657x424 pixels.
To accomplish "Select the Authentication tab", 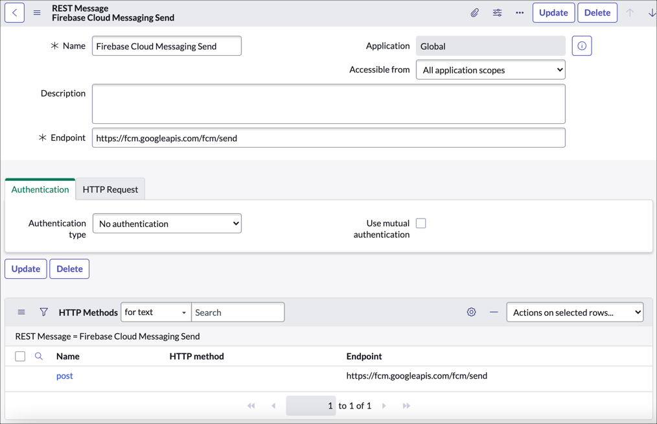I will point(40,189).
